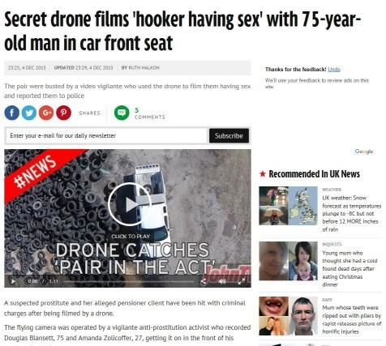The width and height of the screenshot is (386, 346).
Task: Mute the video volume icon
Action: (x=222, y=281)
